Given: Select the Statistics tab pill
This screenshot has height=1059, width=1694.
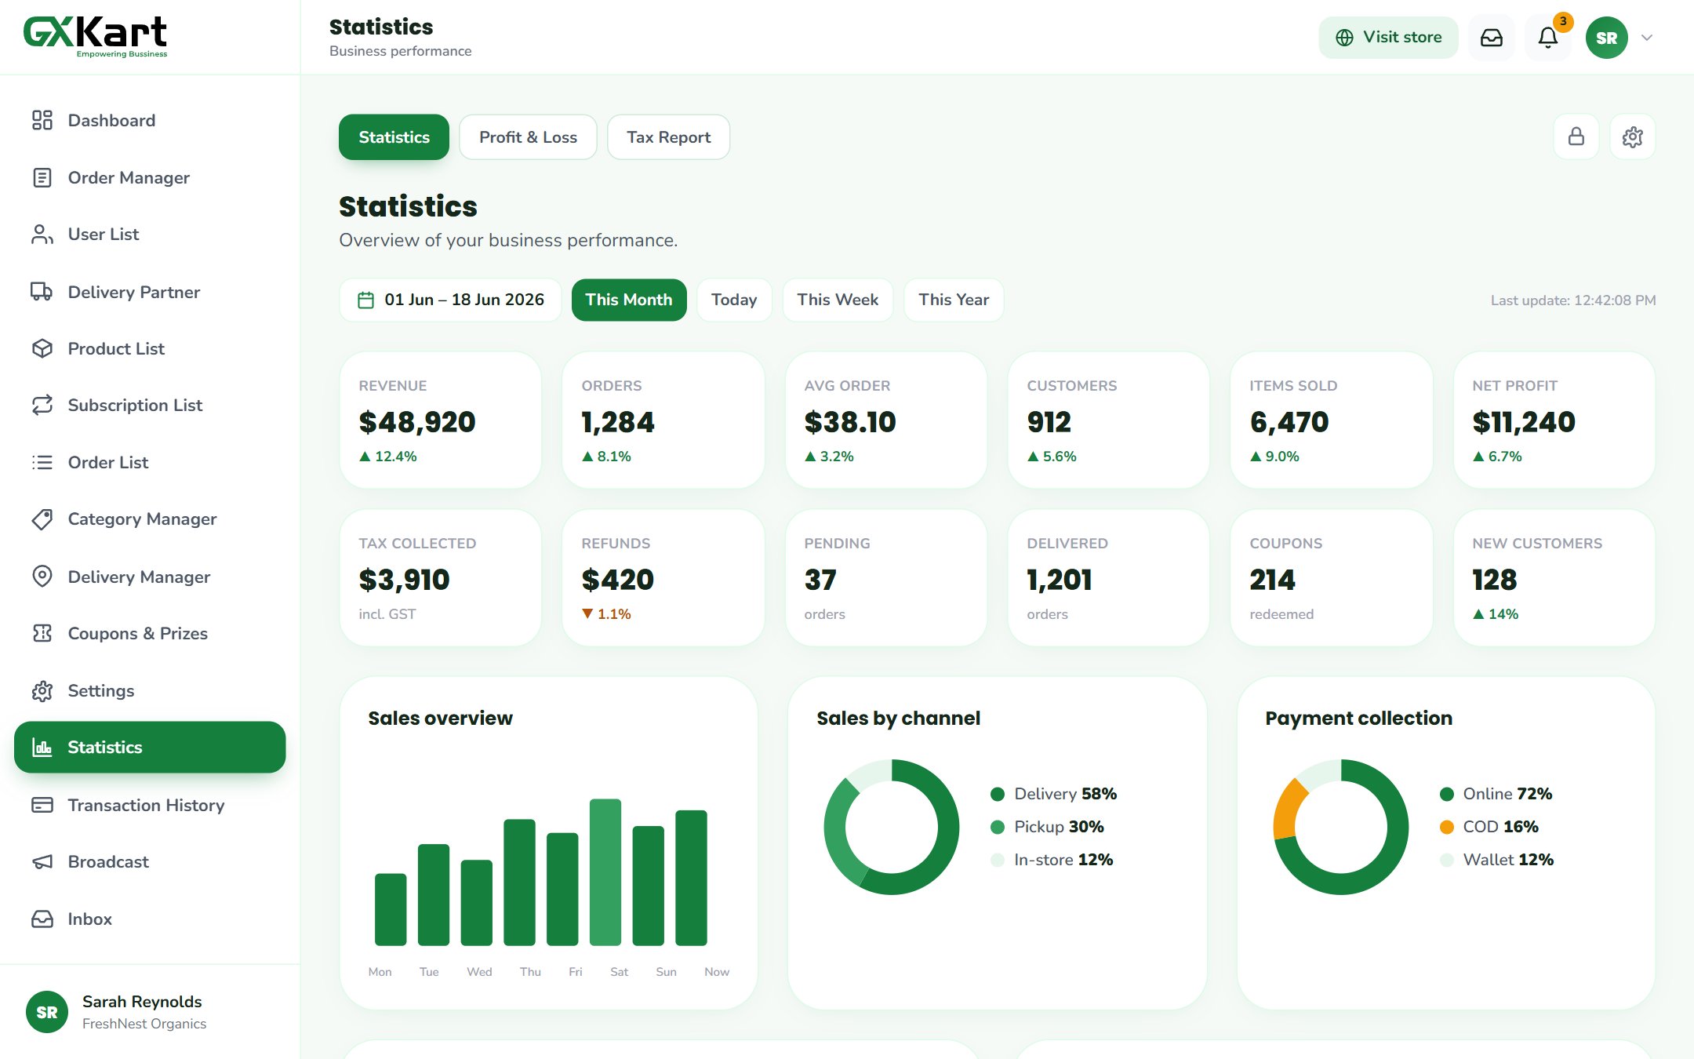Looking at the screenshot, I should coord(394,136).
